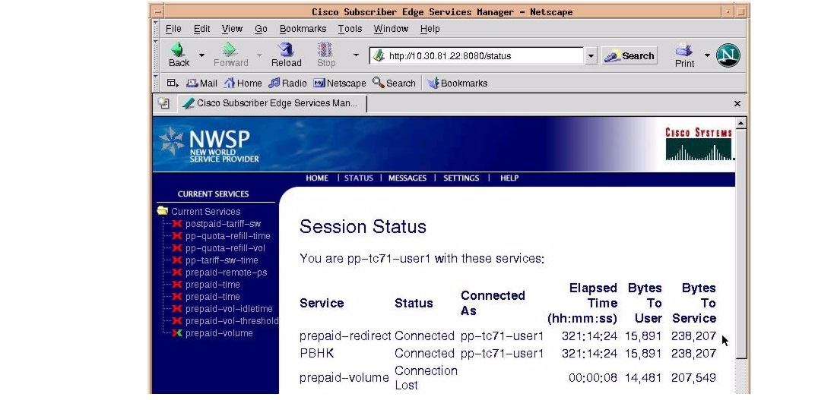This screenshot has width=834, height=400.
Task: Open the View menu
Action: [232, 29]
